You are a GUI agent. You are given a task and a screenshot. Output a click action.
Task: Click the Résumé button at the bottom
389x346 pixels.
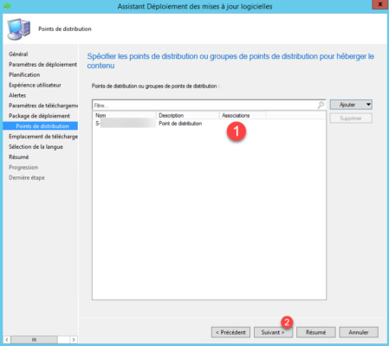(315, 332)
